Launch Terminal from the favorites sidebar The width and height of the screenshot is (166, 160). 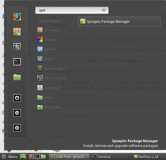pos(17,62)
